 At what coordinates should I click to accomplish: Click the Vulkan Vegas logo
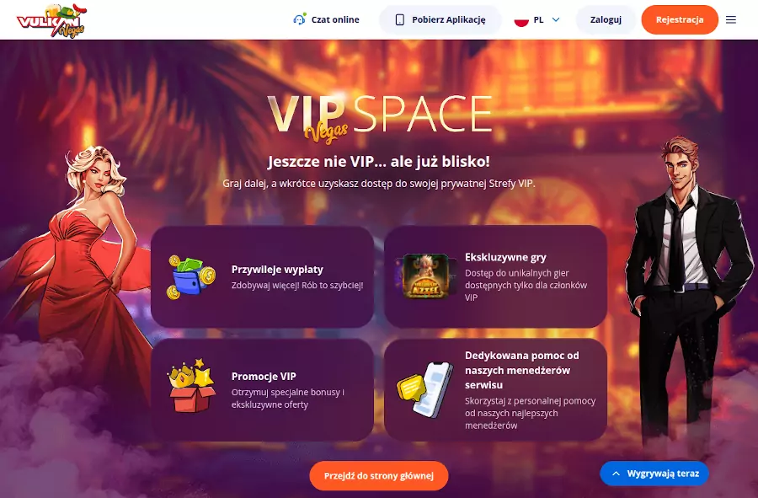(x=51, y=20)
